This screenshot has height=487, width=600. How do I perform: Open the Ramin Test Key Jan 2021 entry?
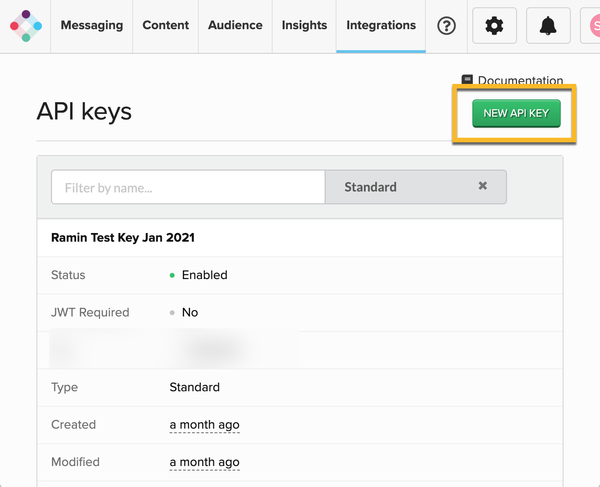pos(123,238)
